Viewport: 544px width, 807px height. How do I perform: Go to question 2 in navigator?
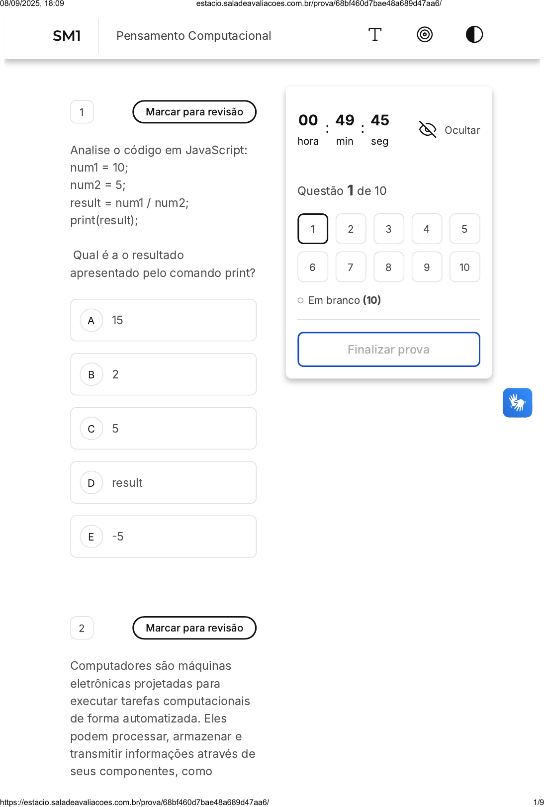(x=351, y=229)
